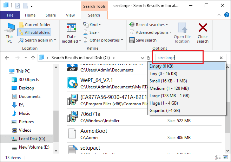
Task: Toggle All subfolders search scope
Action: tap(34, 32)
